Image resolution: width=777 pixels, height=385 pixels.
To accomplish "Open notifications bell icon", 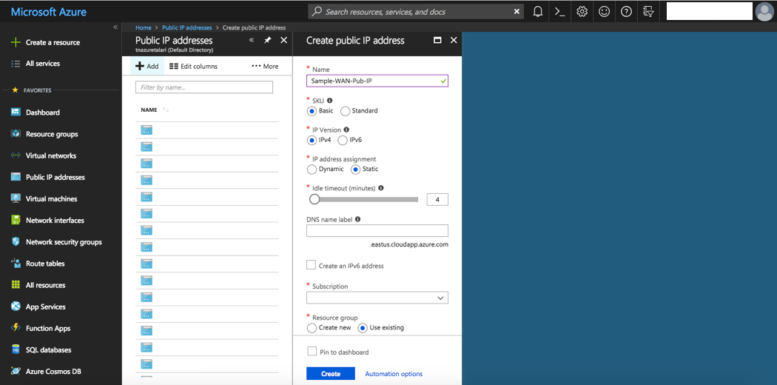I will (538, 12).
